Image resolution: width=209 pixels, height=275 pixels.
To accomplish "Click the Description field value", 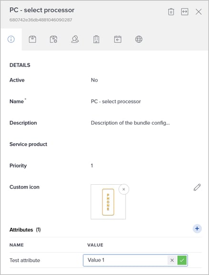I will tap(130, 123).
